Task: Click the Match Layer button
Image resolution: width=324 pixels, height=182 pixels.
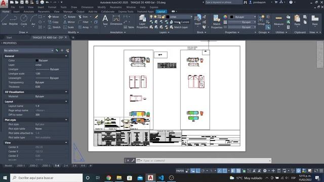Action: pyautogui.click(x=179, y=27)
